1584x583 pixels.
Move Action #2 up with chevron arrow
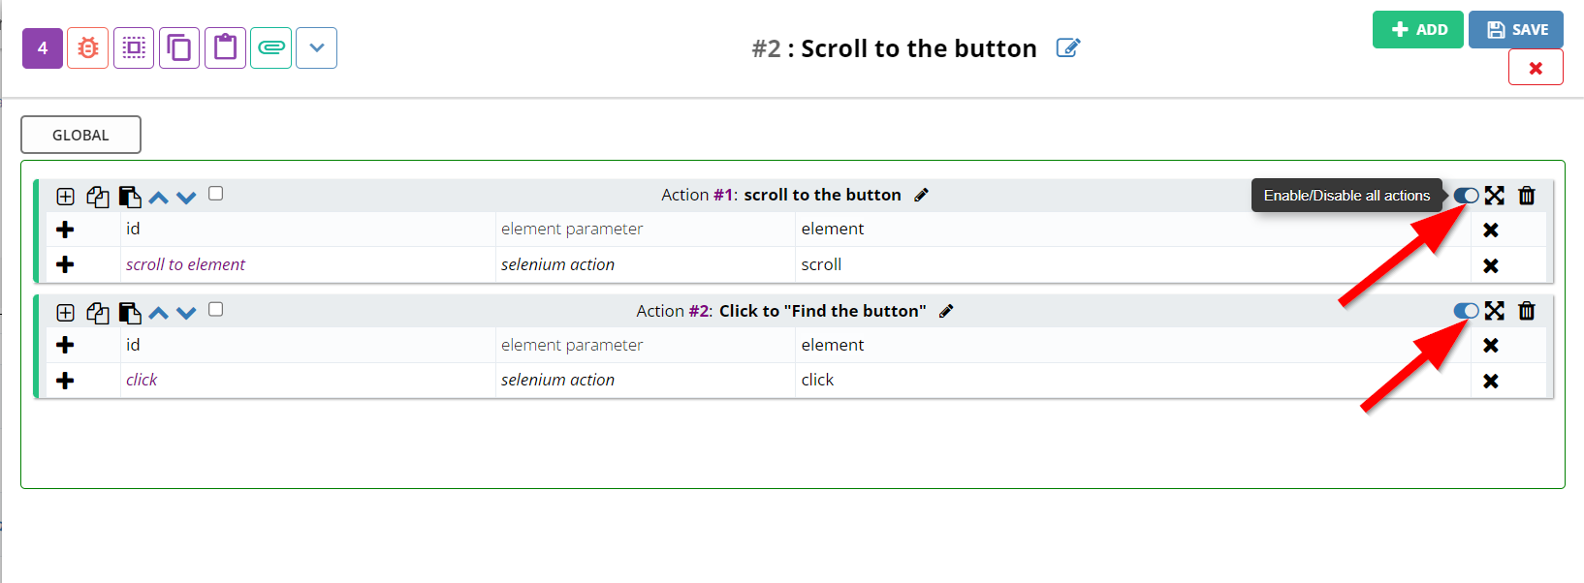159,313
